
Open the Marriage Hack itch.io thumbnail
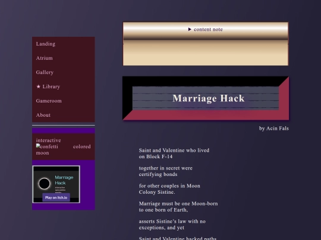coord(56,184)
